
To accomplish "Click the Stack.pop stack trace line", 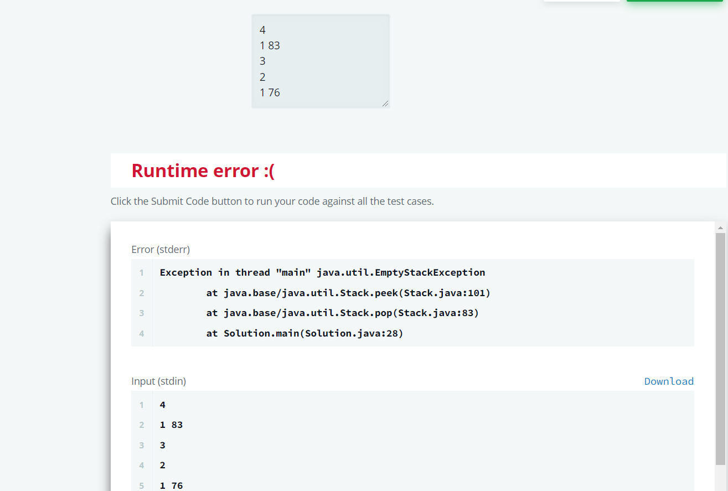I will coord(342,313).
